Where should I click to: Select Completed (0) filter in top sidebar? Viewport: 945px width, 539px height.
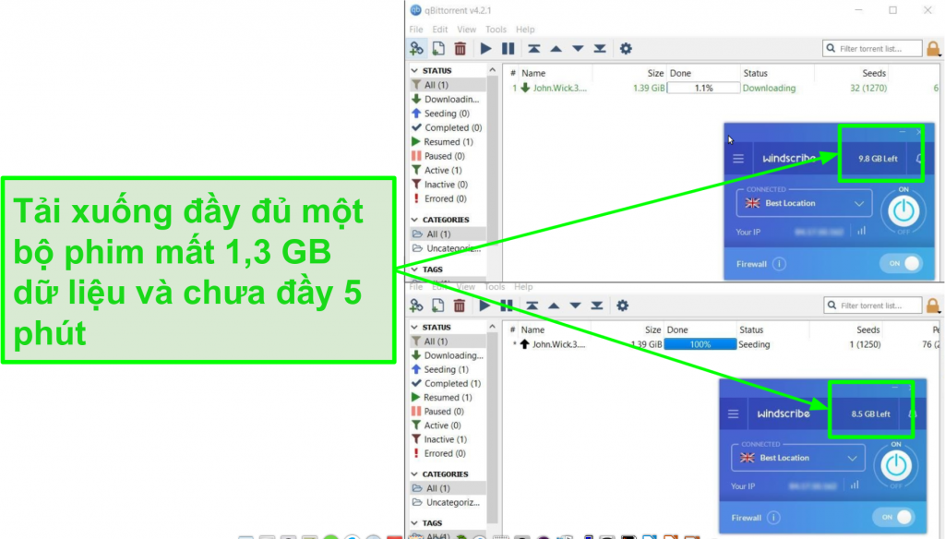coord(448,127)
